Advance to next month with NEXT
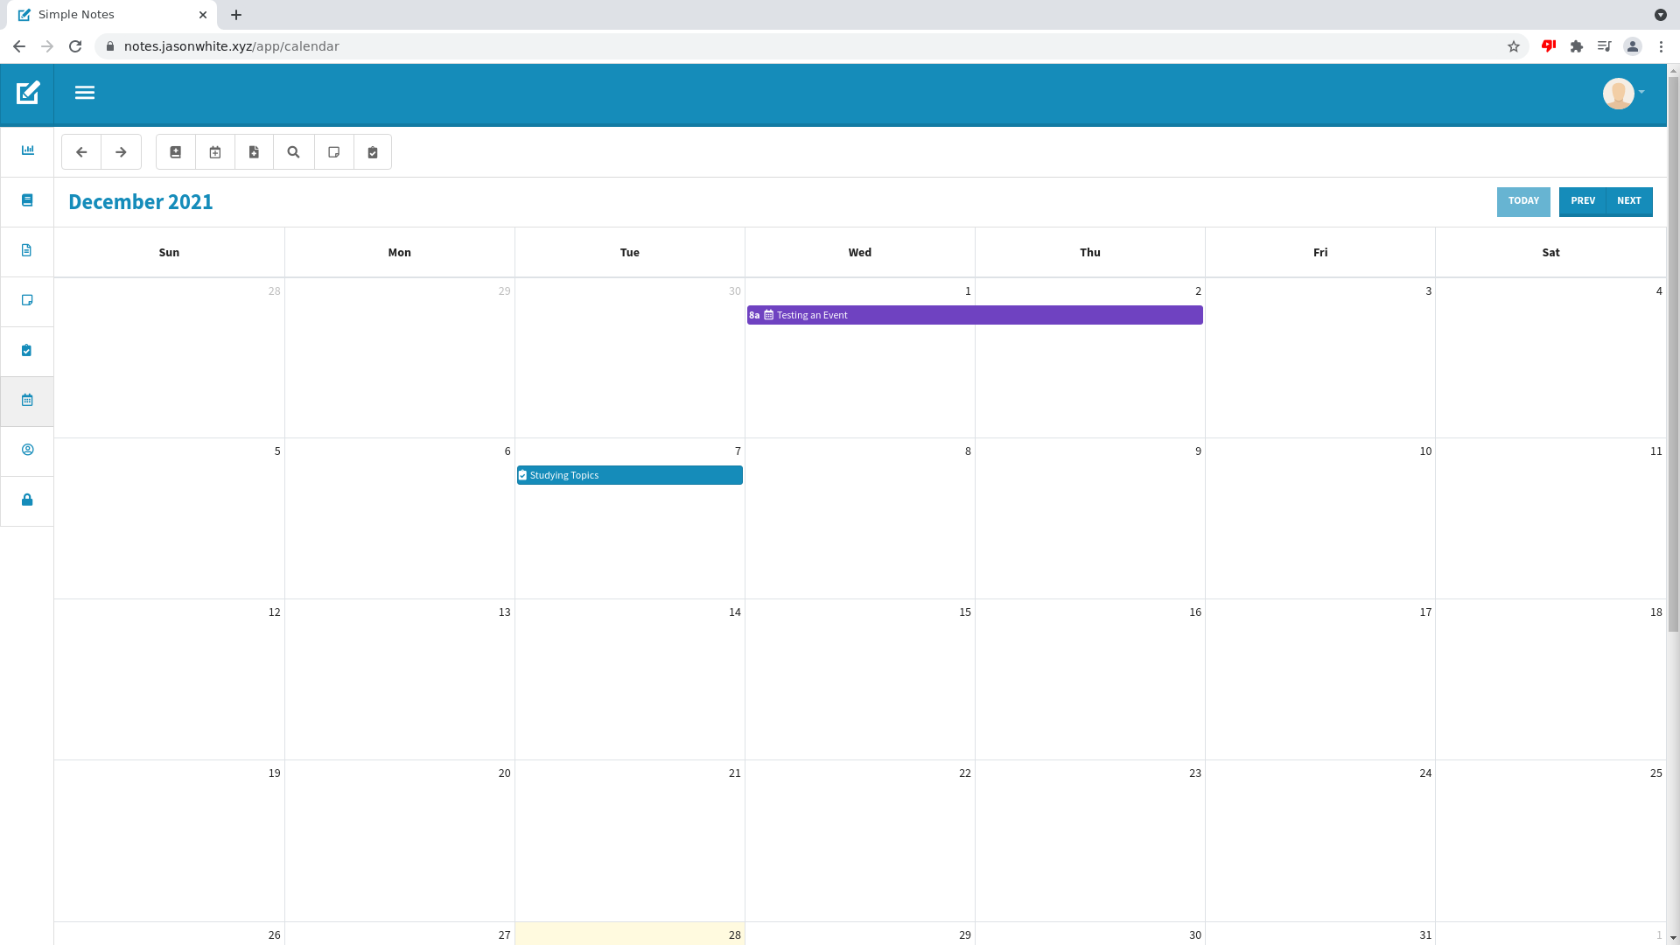The height and width of the screenshot is (945, 1680). [1629, 201]
